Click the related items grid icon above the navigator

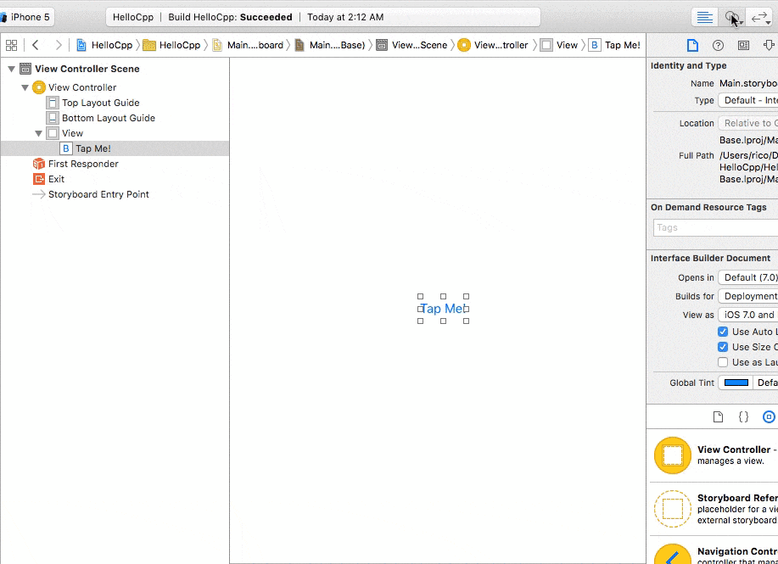click(11, 44)
